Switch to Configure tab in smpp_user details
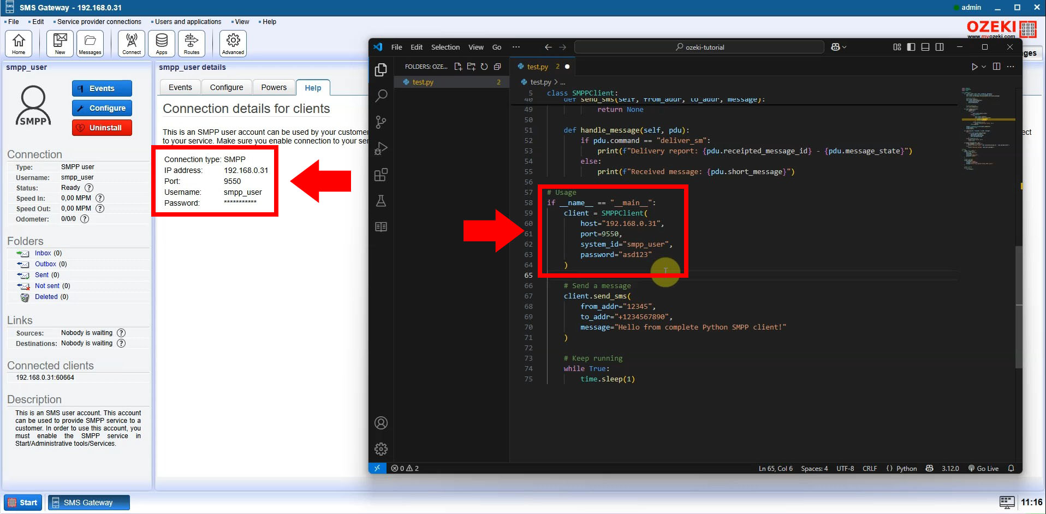Viewport: 1046px width, 514px height. coord(227,87)
